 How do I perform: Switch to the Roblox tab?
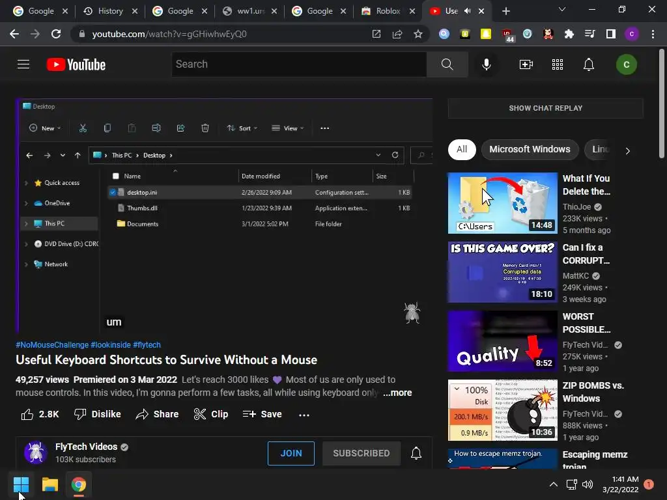tap(388, 11)
